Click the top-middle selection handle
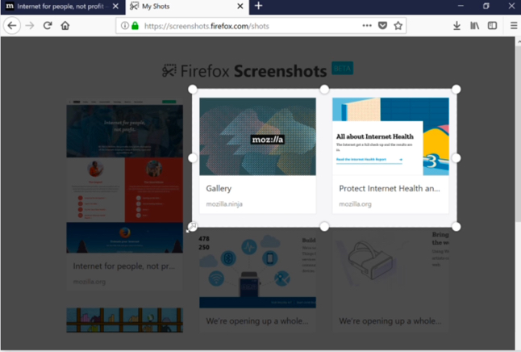This screenshot has width=521, height=352. pyautogui.click(x=324, y=89)
